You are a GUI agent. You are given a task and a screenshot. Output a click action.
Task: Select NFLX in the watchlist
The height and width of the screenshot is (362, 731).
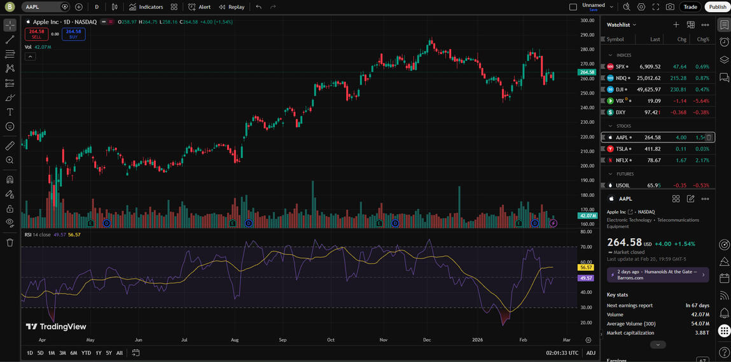tap(657, 160)
